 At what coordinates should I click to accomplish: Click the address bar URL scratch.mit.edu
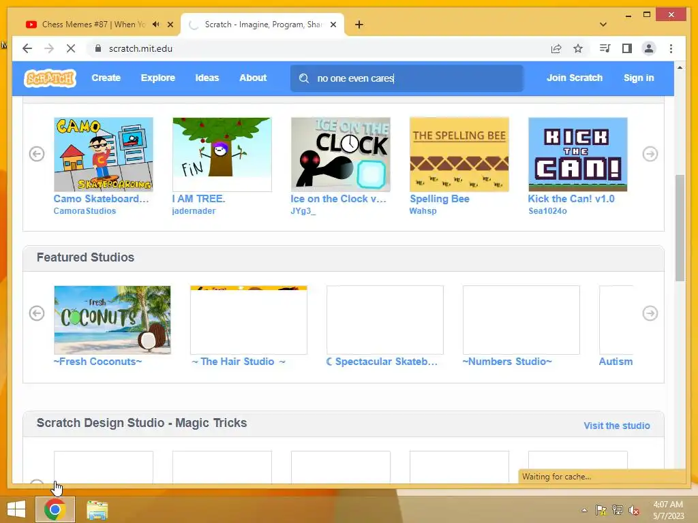coord(140,48)
